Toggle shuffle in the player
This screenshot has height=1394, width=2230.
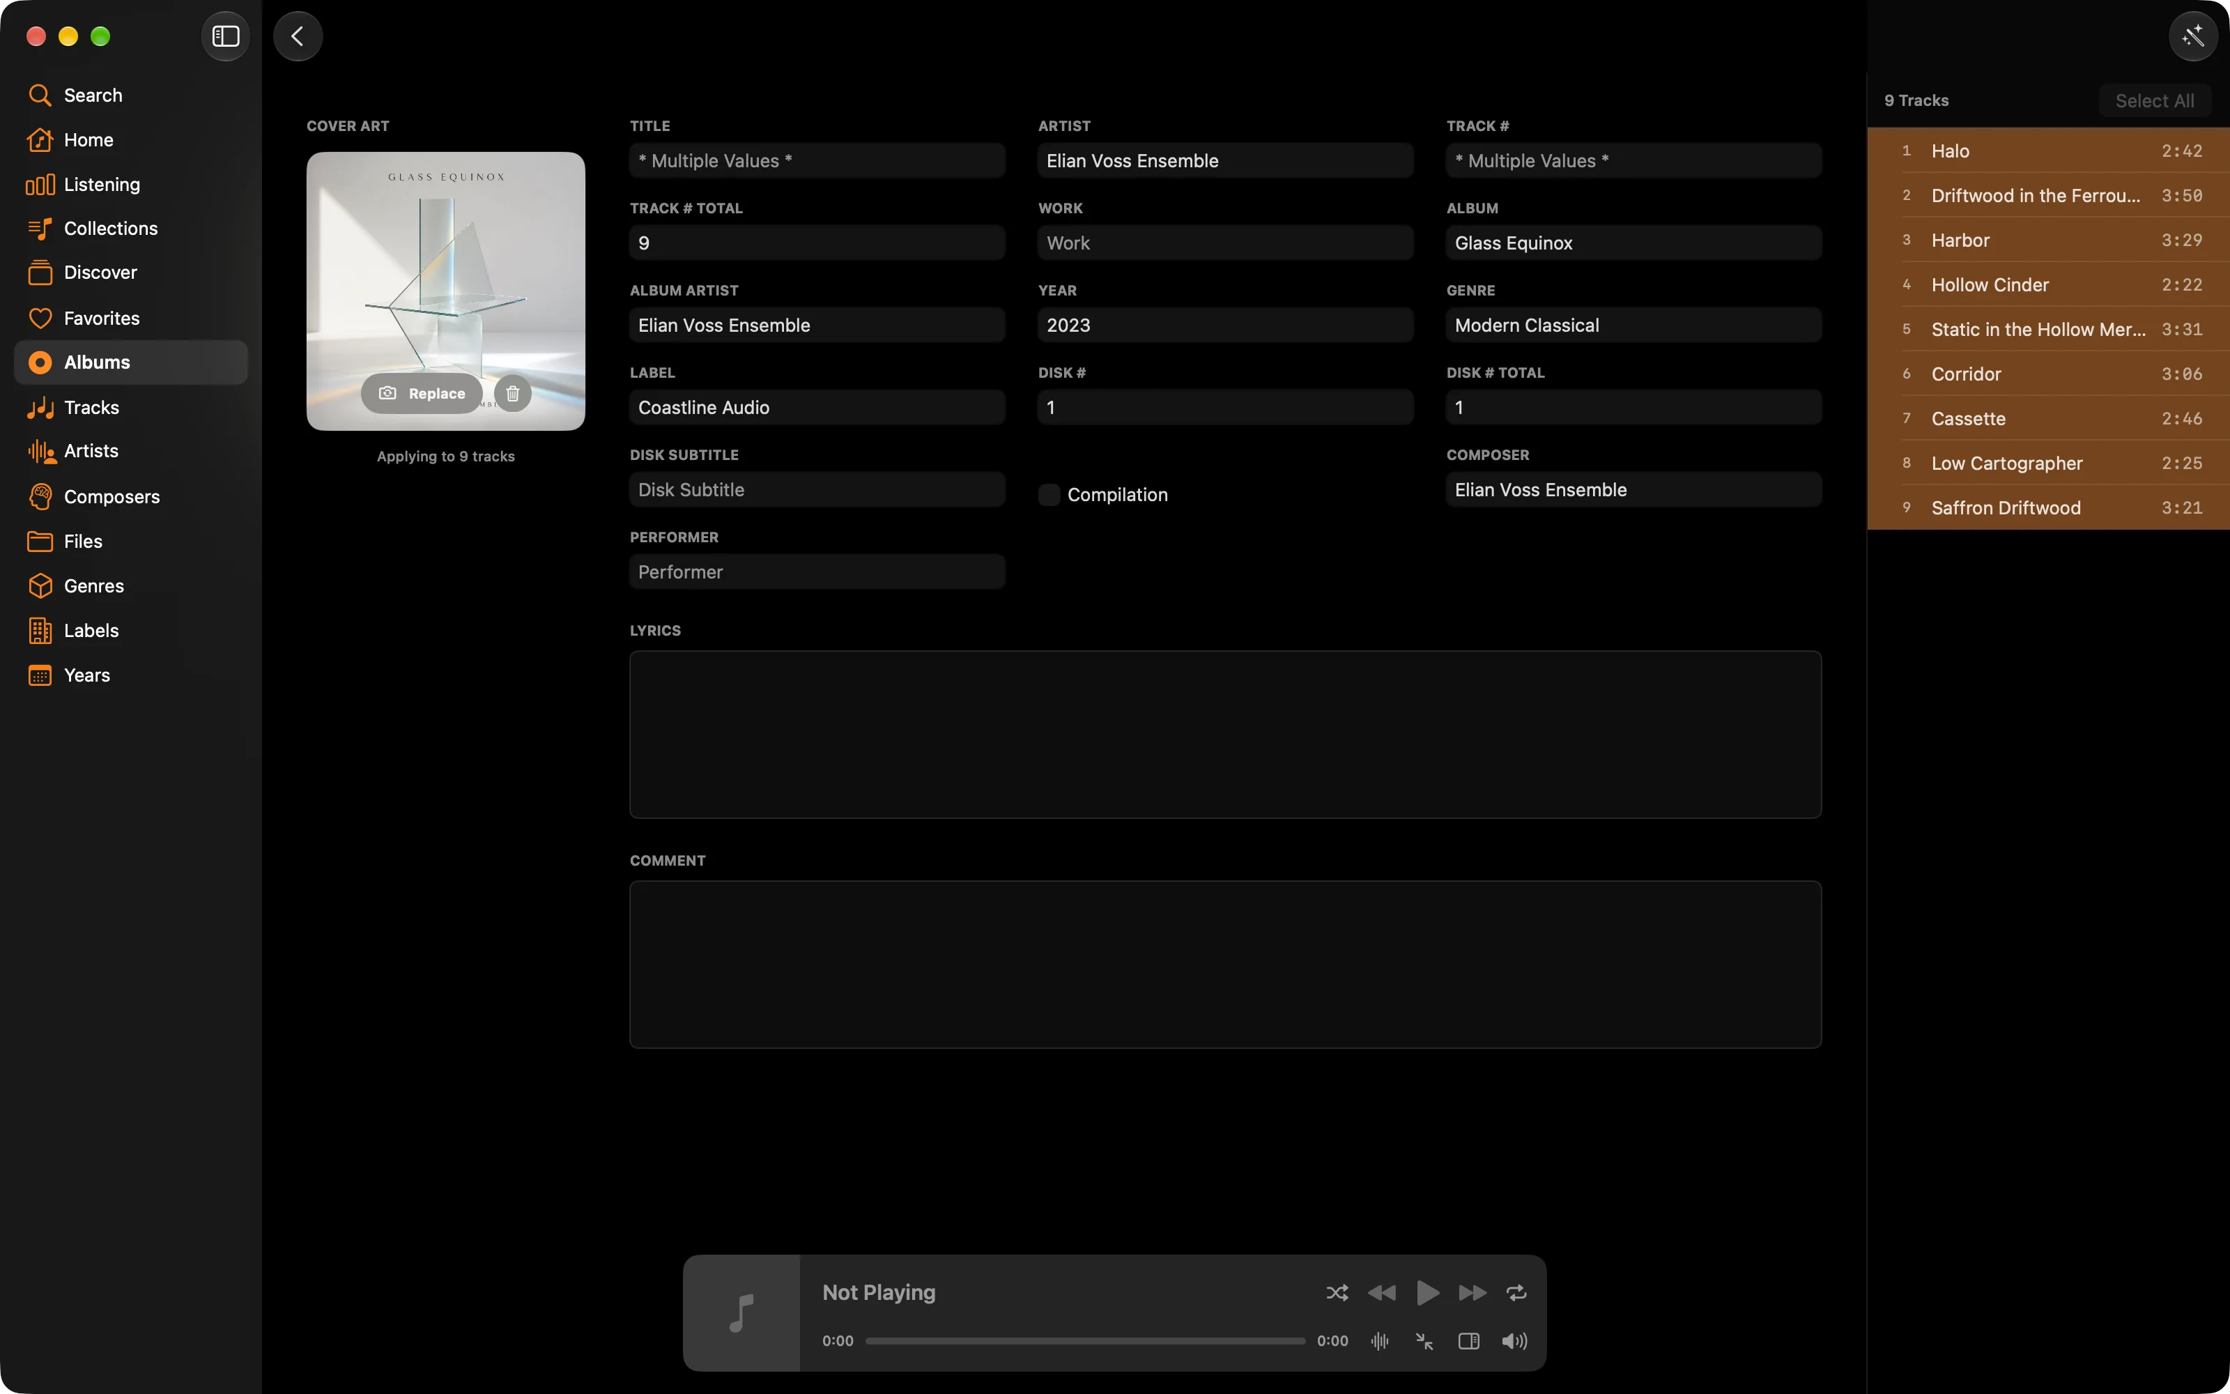pyautogui.click(x=1337, y=1292)
